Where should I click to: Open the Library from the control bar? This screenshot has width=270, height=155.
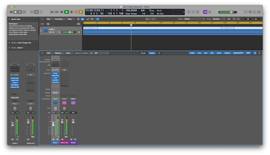pos(11,12)
